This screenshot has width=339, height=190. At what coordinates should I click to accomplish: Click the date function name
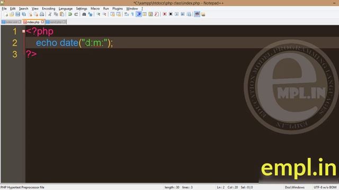pyautogui.click(x=69, y=43)
